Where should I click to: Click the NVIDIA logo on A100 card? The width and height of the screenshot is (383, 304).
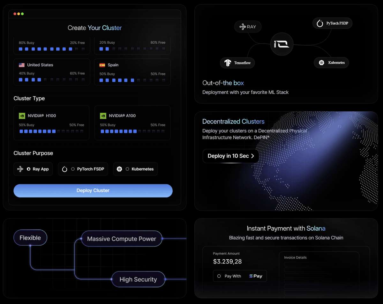tap(103, 116)
